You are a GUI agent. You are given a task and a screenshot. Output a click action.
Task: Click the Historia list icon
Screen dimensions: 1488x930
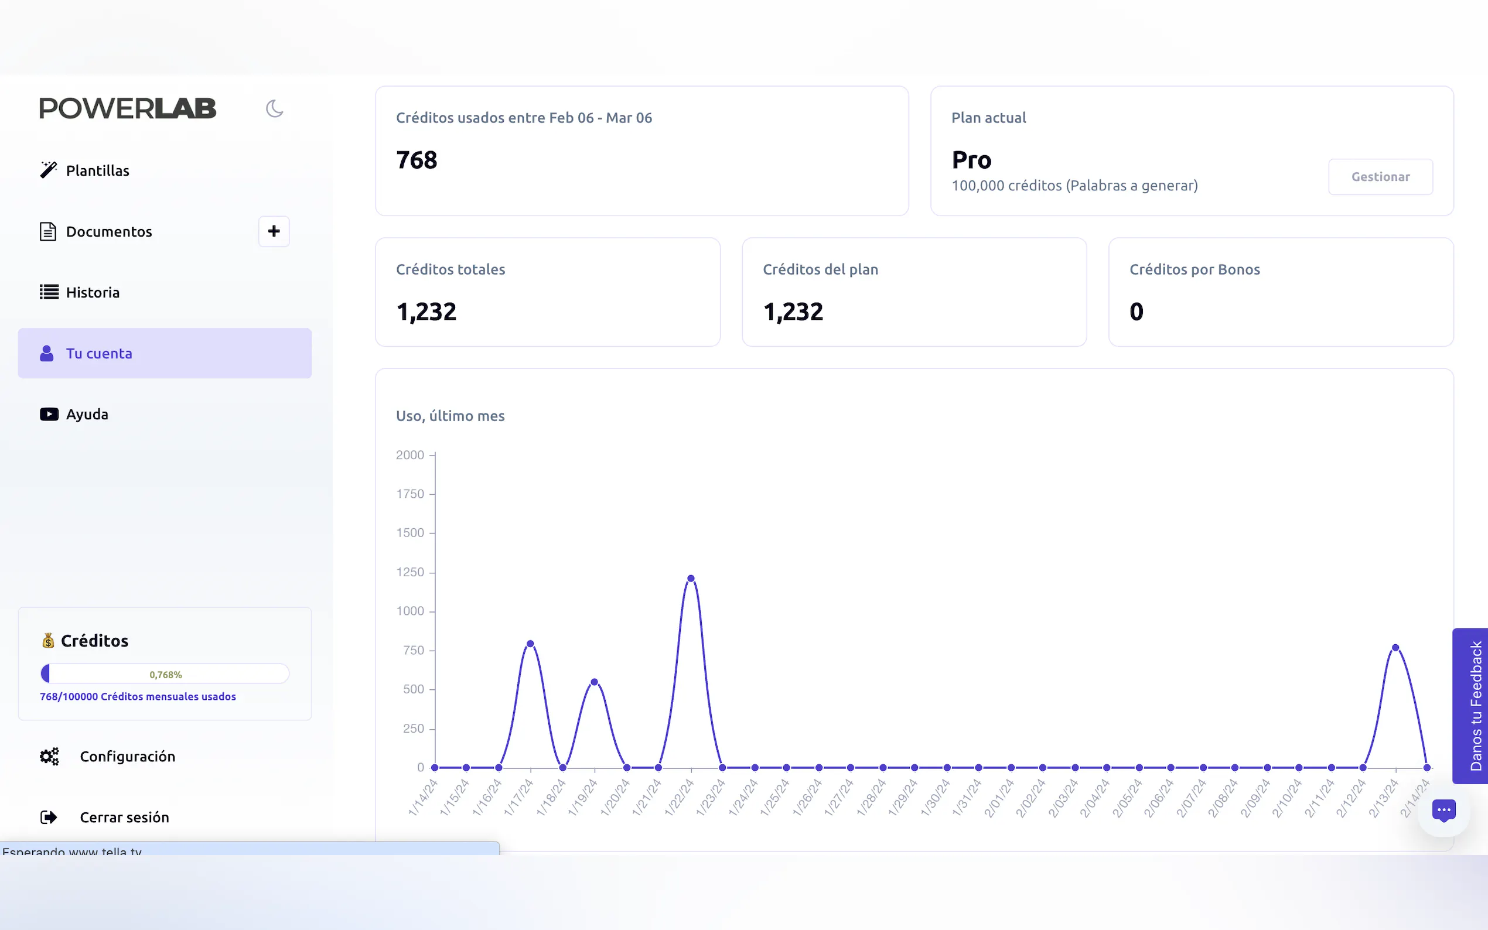pos(49,292)
